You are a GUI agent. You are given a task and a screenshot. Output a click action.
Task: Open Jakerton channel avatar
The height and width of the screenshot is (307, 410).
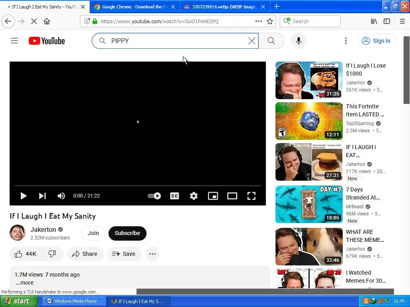(18, 233)
